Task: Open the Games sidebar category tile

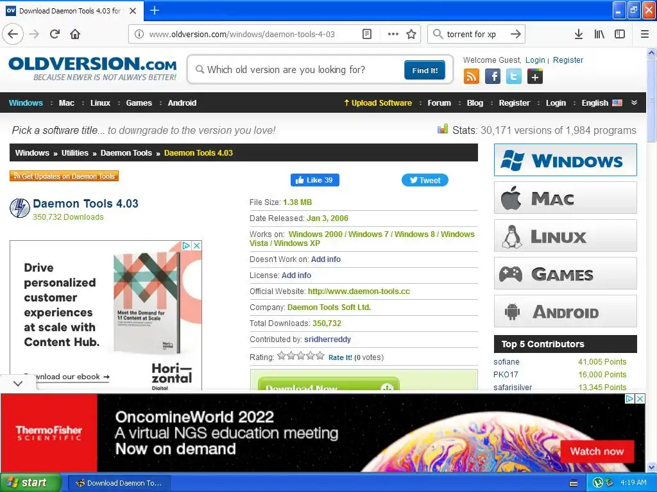Action: [565, 274]
